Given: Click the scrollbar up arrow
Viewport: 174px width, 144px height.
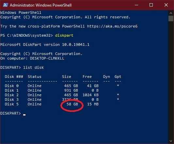Looking at the screenshot, I should click(x=171, y=13).
